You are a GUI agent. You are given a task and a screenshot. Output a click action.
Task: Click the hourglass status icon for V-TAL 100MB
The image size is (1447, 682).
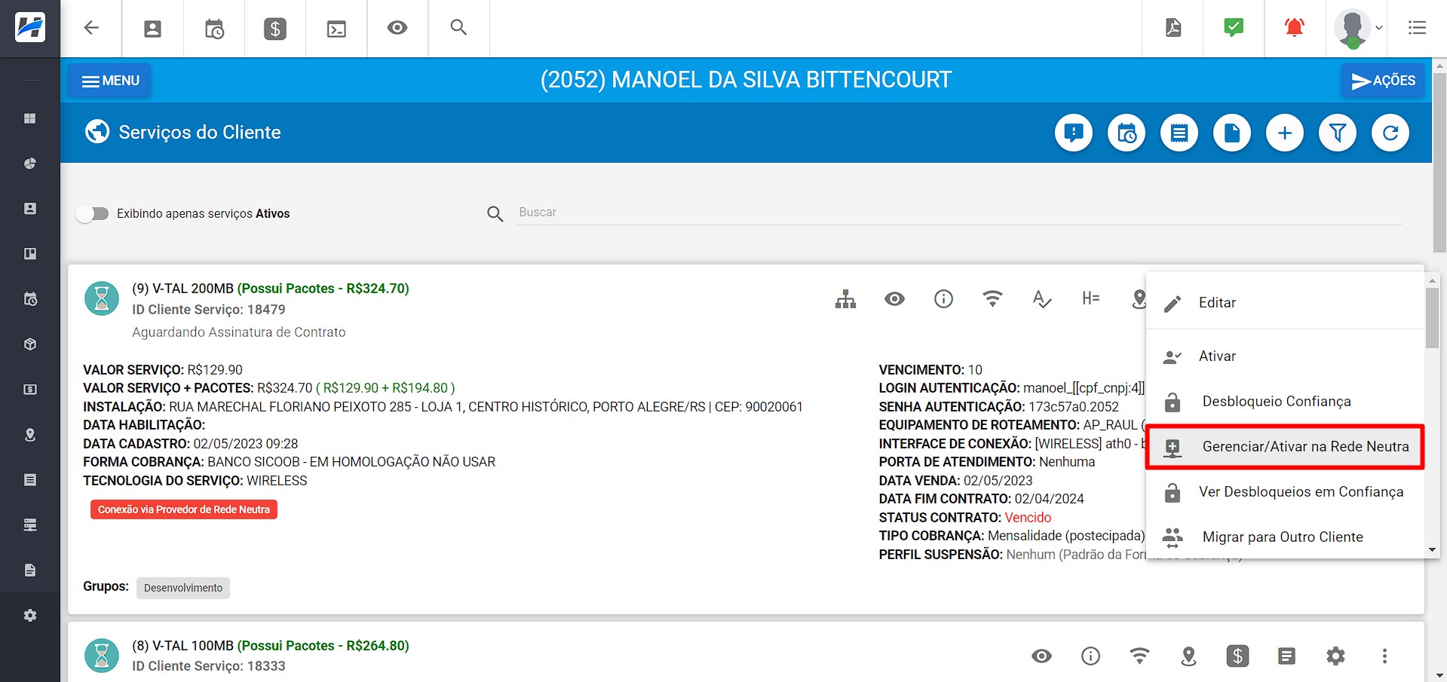pyautogui.click(x=102, y=656)
